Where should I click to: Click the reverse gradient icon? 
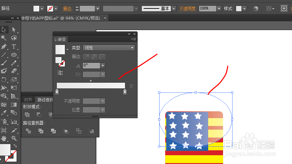[60, 73]
